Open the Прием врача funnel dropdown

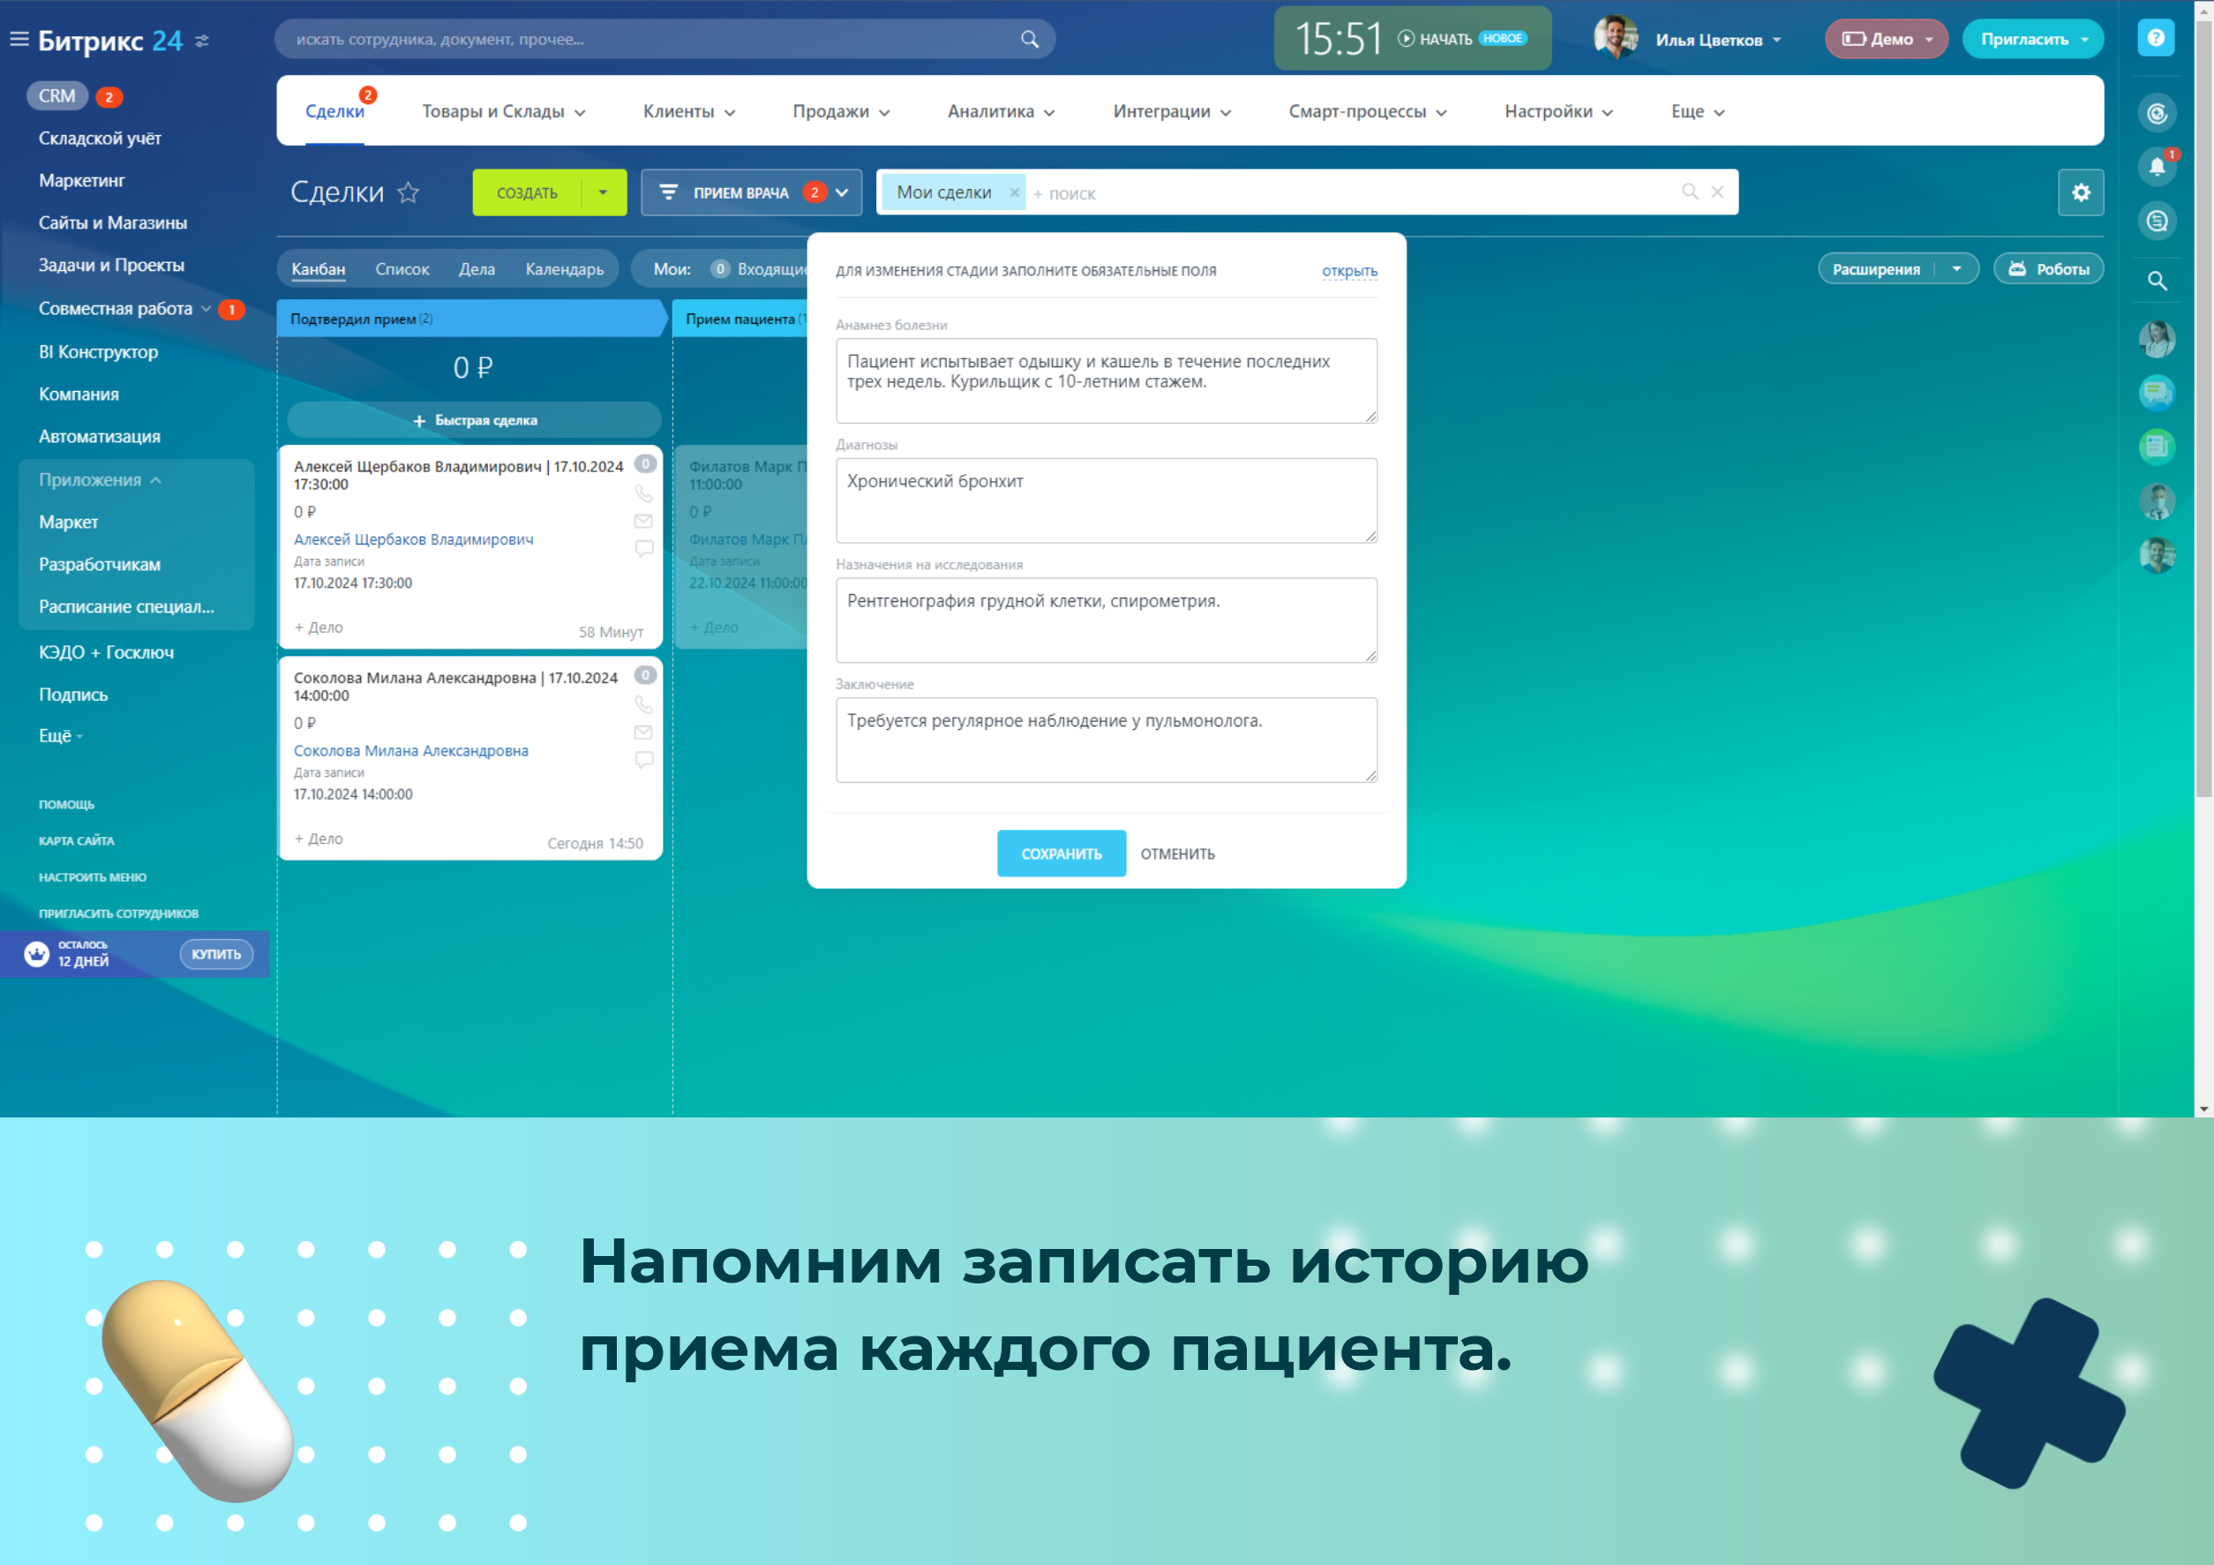point(842,193)
